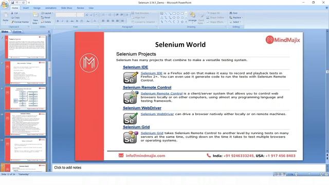Screen dimensions: 329x185
Task: Open the Animations ribbon tab
Action: pyautogui.click(x=51, y=8)
